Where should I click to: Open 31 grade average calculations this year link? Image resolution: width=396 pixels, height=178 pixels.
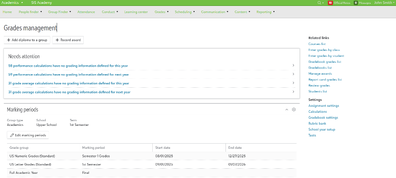[69, 83]
